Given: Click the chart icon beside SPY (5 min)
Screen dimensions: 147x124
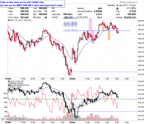Looking at the screenshot, I should [x=9, y=20].
